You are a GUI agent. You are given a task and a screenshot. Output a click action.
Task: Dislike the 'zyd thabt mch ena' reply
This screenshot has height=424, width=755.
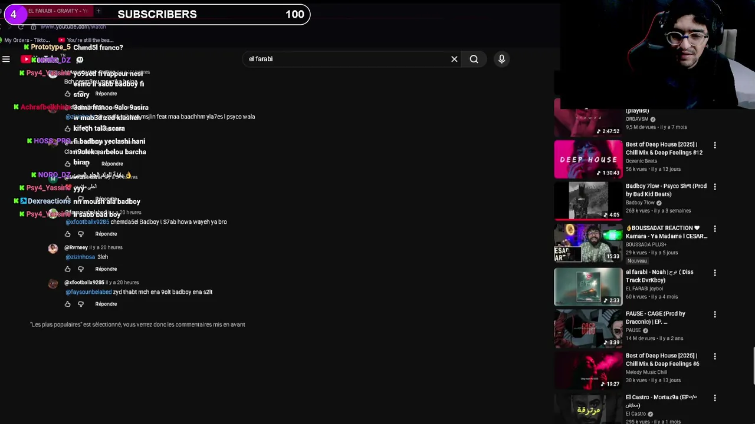pos(81,304)
